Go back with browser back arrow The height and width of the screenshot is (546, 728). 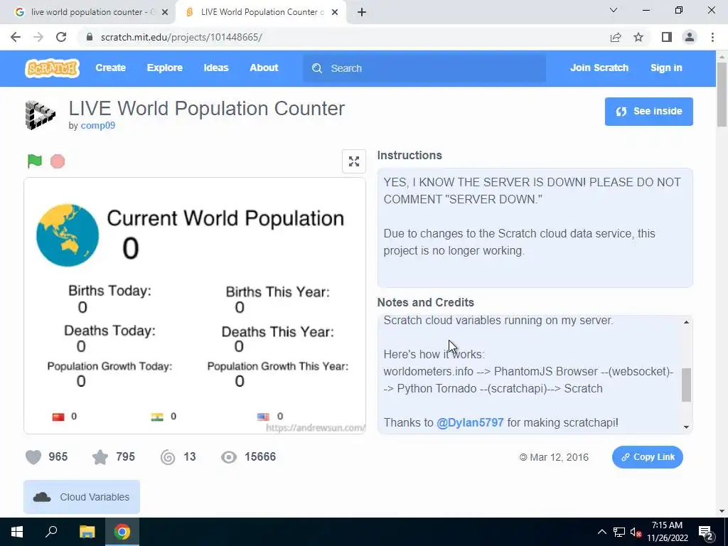16,37
